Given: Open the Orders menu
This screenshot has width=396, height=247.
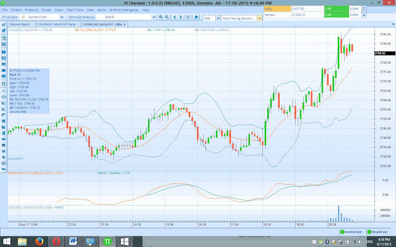Looking at the screenshot, I should point(17,10).
